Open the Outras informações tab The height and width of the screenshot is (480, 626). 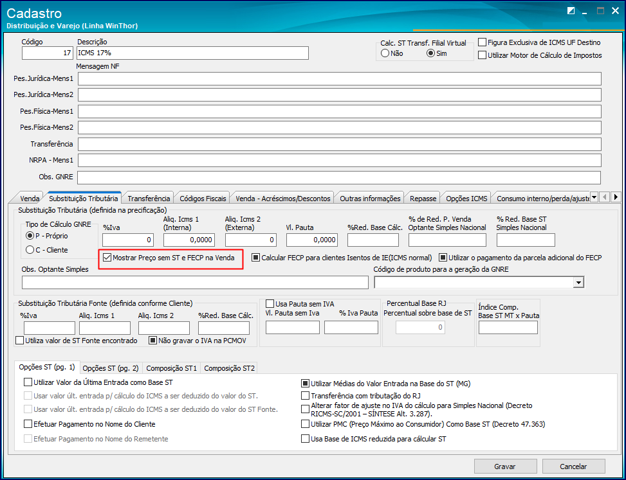coord(370,198)
